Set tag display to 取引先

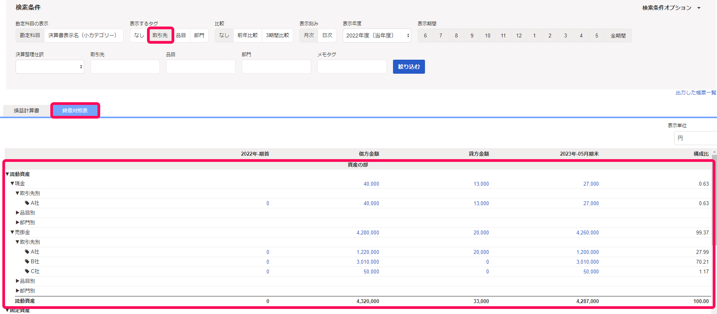click(160, 35)
